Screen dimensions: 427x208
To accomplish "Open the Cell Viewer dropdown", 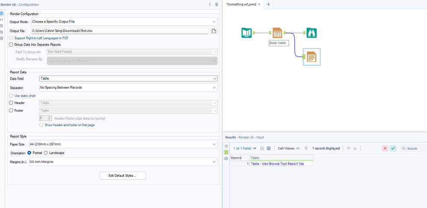I will pos(289,148).
